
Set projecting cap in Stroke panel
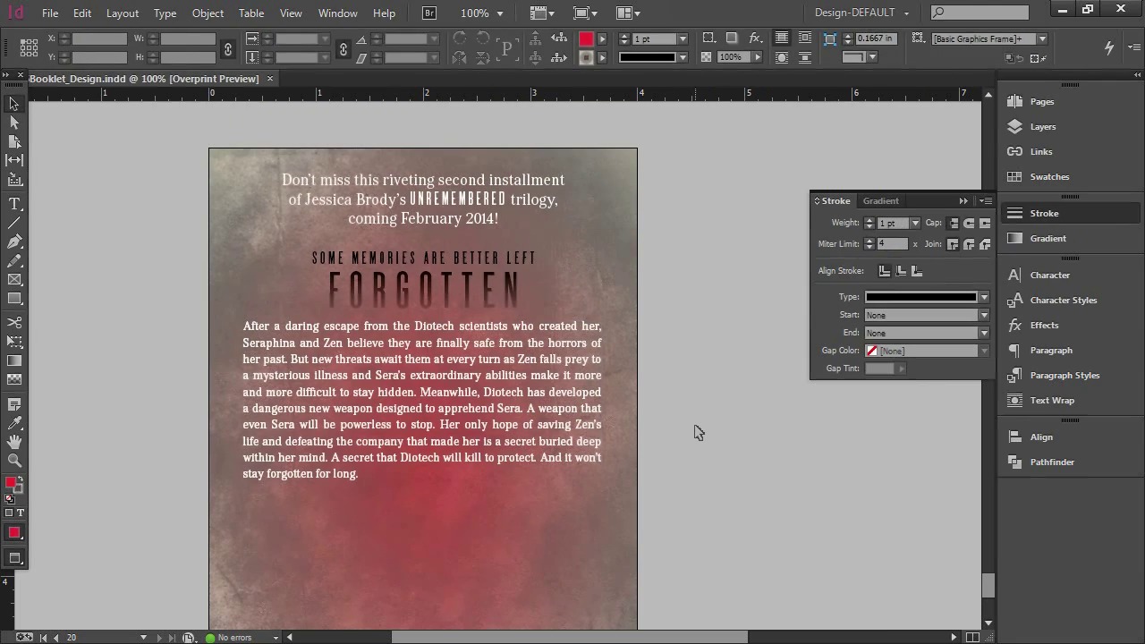985,223
